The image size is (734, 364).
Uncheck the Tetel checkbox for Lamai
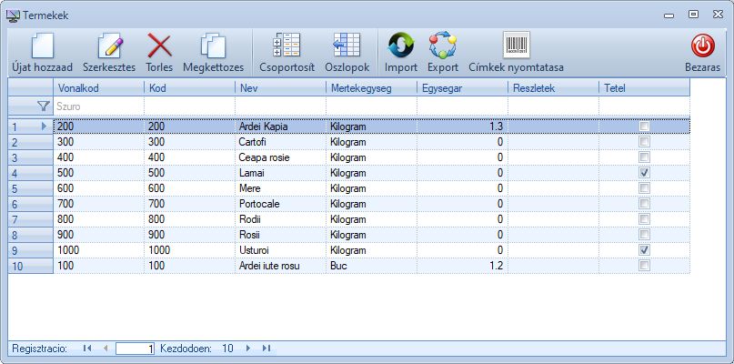[645, 172]
